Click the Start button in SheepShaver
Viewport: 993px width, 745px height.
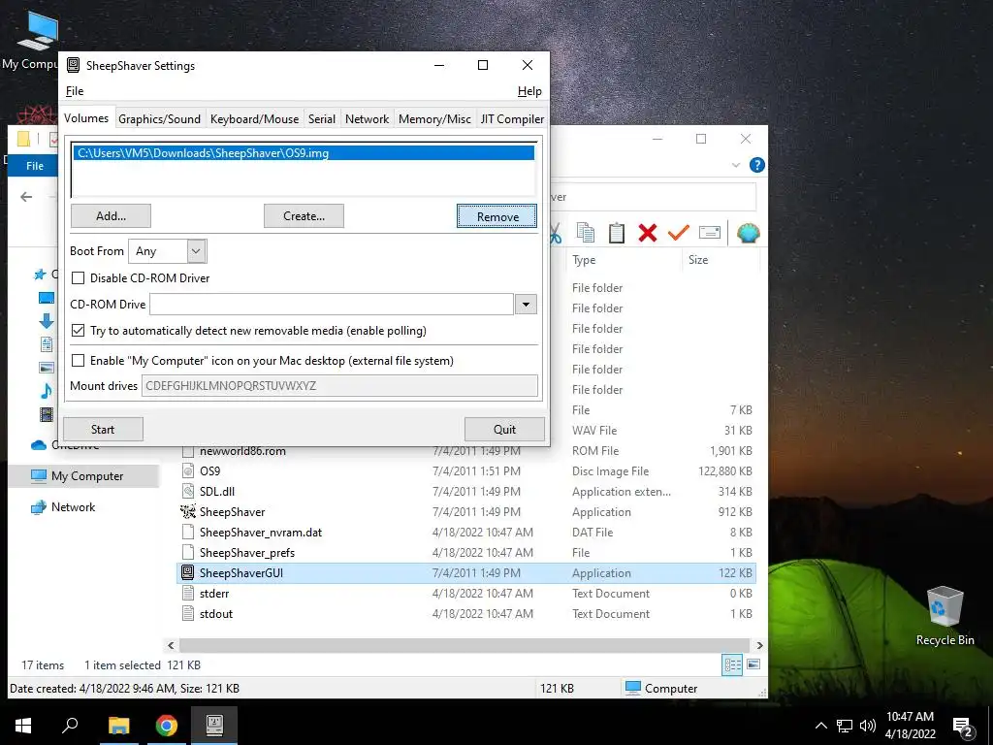[x=103, y=430]
